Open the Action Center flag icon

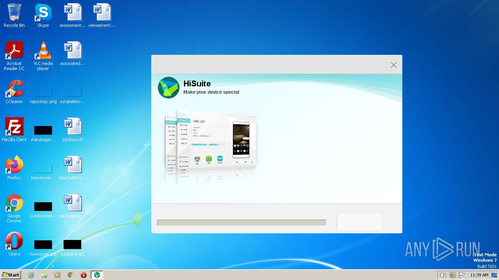click(x=462, y=275)
